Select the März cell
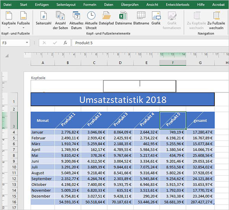 point(43,144)
